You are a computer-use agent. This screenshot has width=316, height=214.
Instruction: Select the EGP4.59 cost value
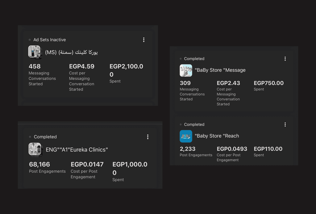coord(81,66)
